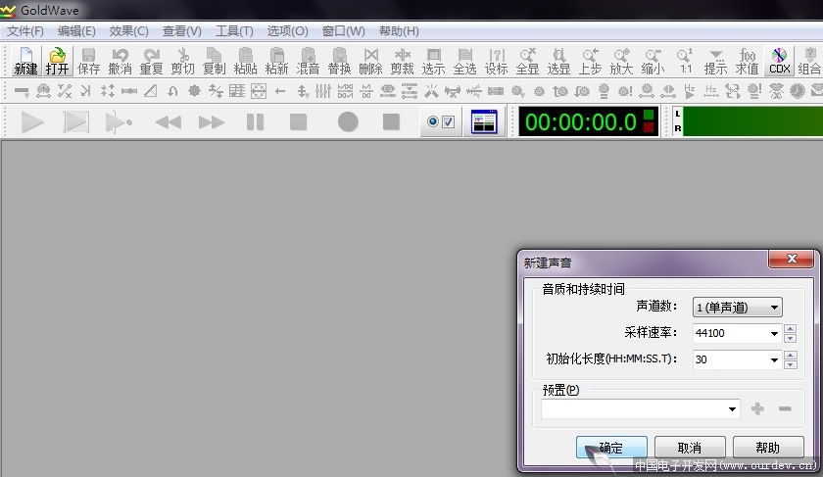Click the 选显 (View Selection) icon
This screenshot has width=823, height=477.
(559, 61)
